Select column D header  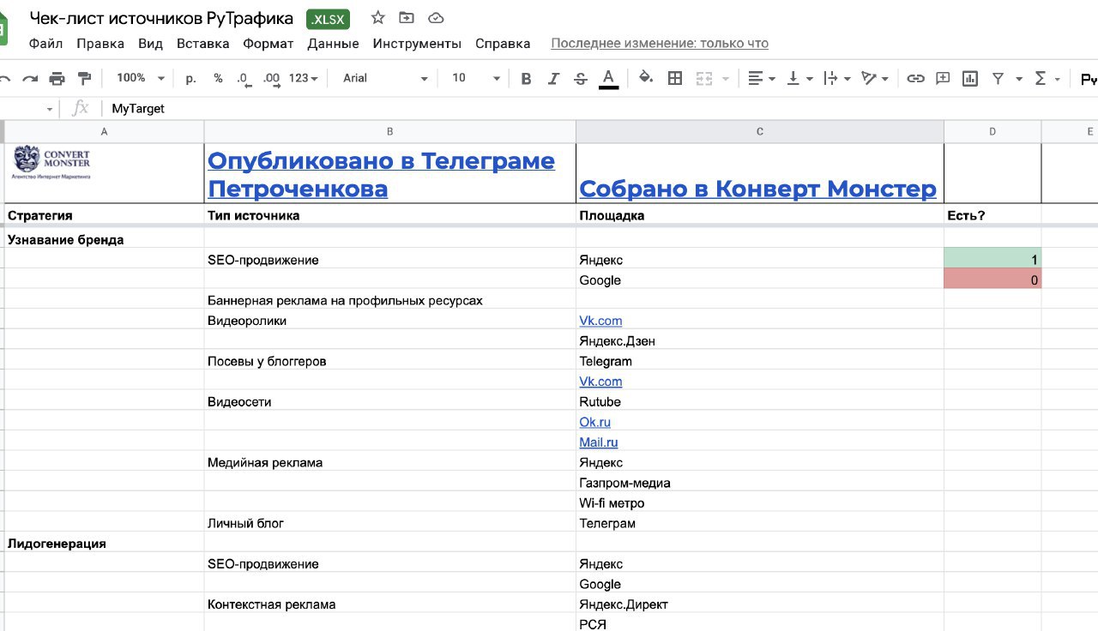coord(992,132)
